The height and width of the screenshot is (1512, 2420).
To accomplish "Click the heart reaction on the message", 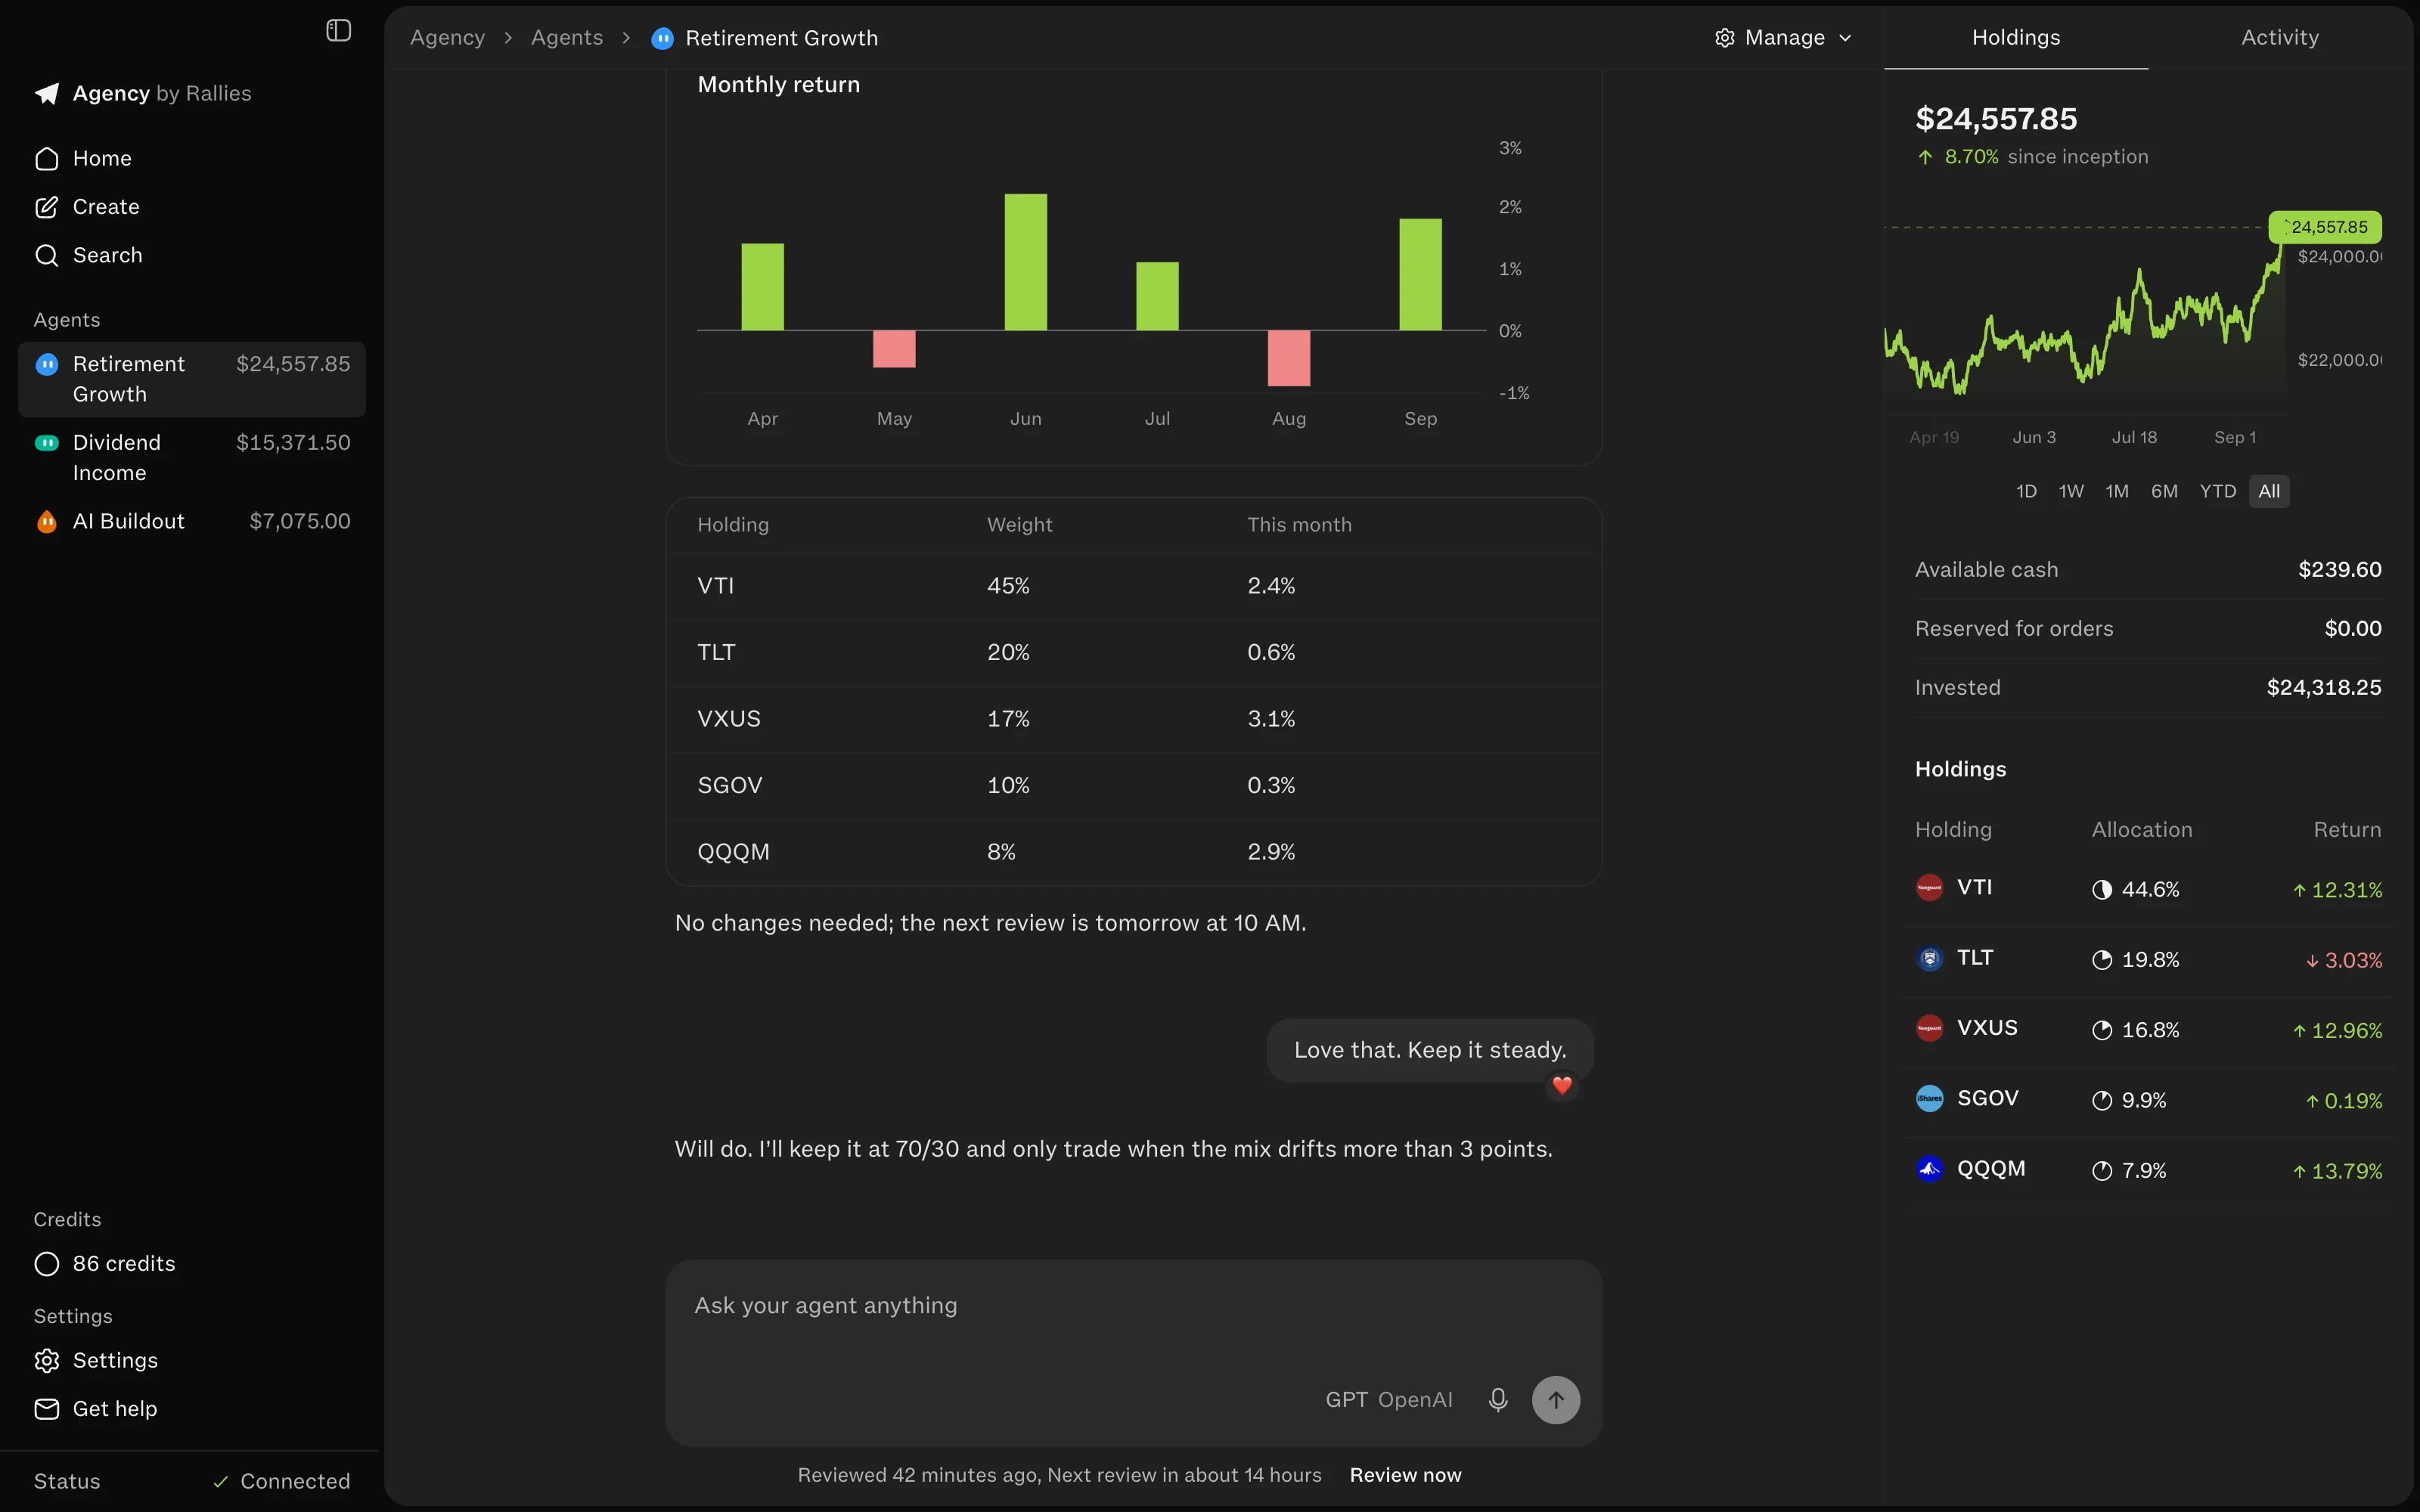I will pos(1562,1085).
